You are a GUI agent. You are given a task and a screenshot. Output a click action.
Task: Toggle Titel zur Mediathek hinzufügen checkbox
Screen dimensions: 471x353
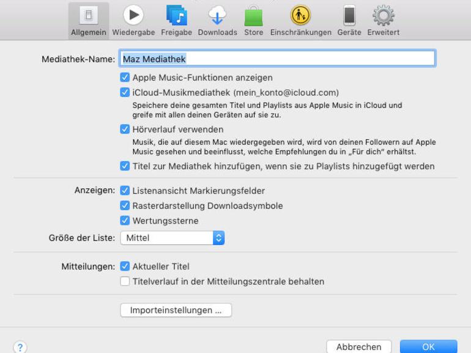(x=125, y=166)
